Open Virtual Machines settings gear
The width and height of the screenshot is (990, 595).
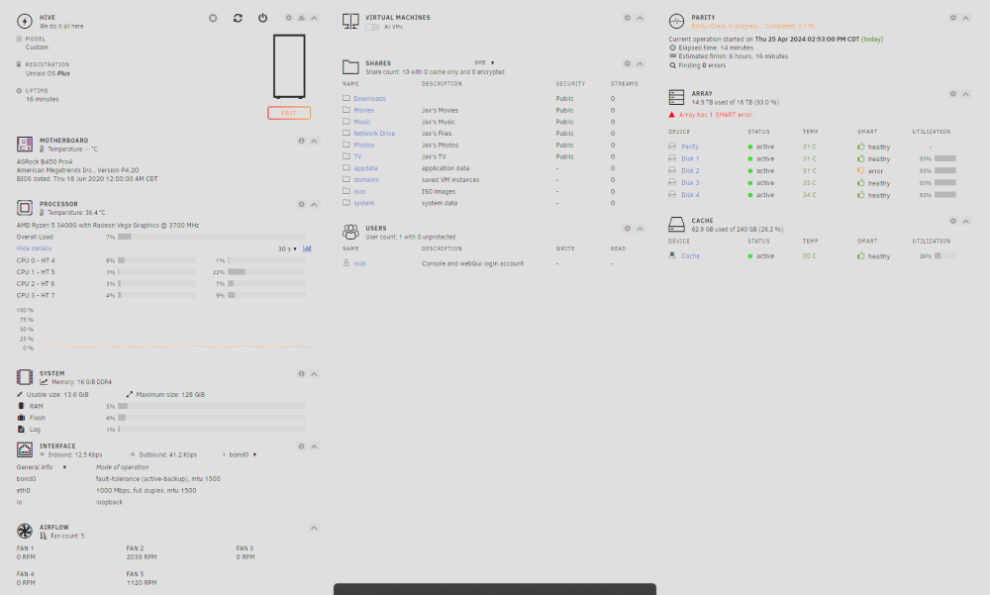coord(627,18)
